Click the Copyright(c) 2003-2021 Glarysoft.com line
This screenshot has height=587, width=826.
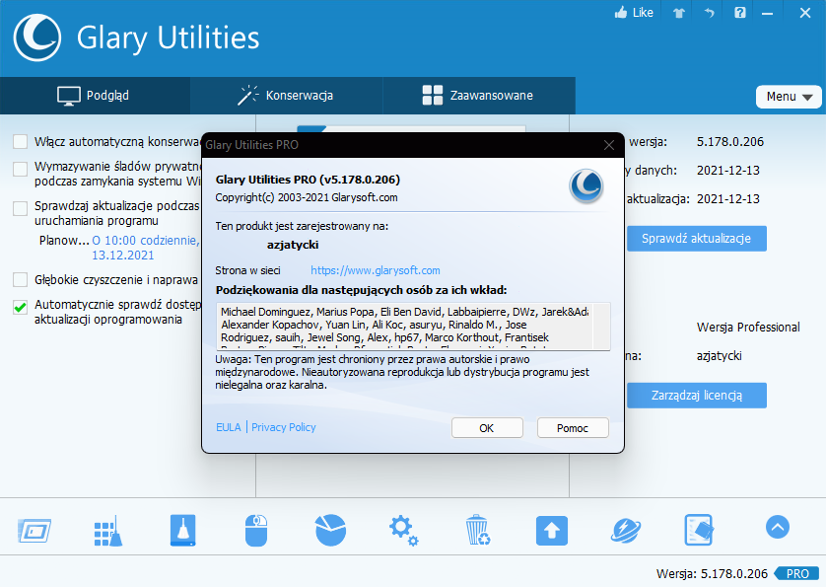307,197
